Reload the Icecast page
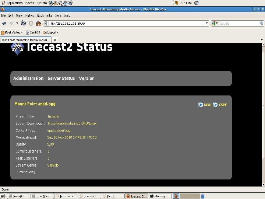265x199 pixels. point(23,23)
